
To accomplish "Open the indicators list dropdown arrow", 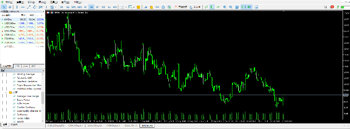I will click(x=126, y=7).
